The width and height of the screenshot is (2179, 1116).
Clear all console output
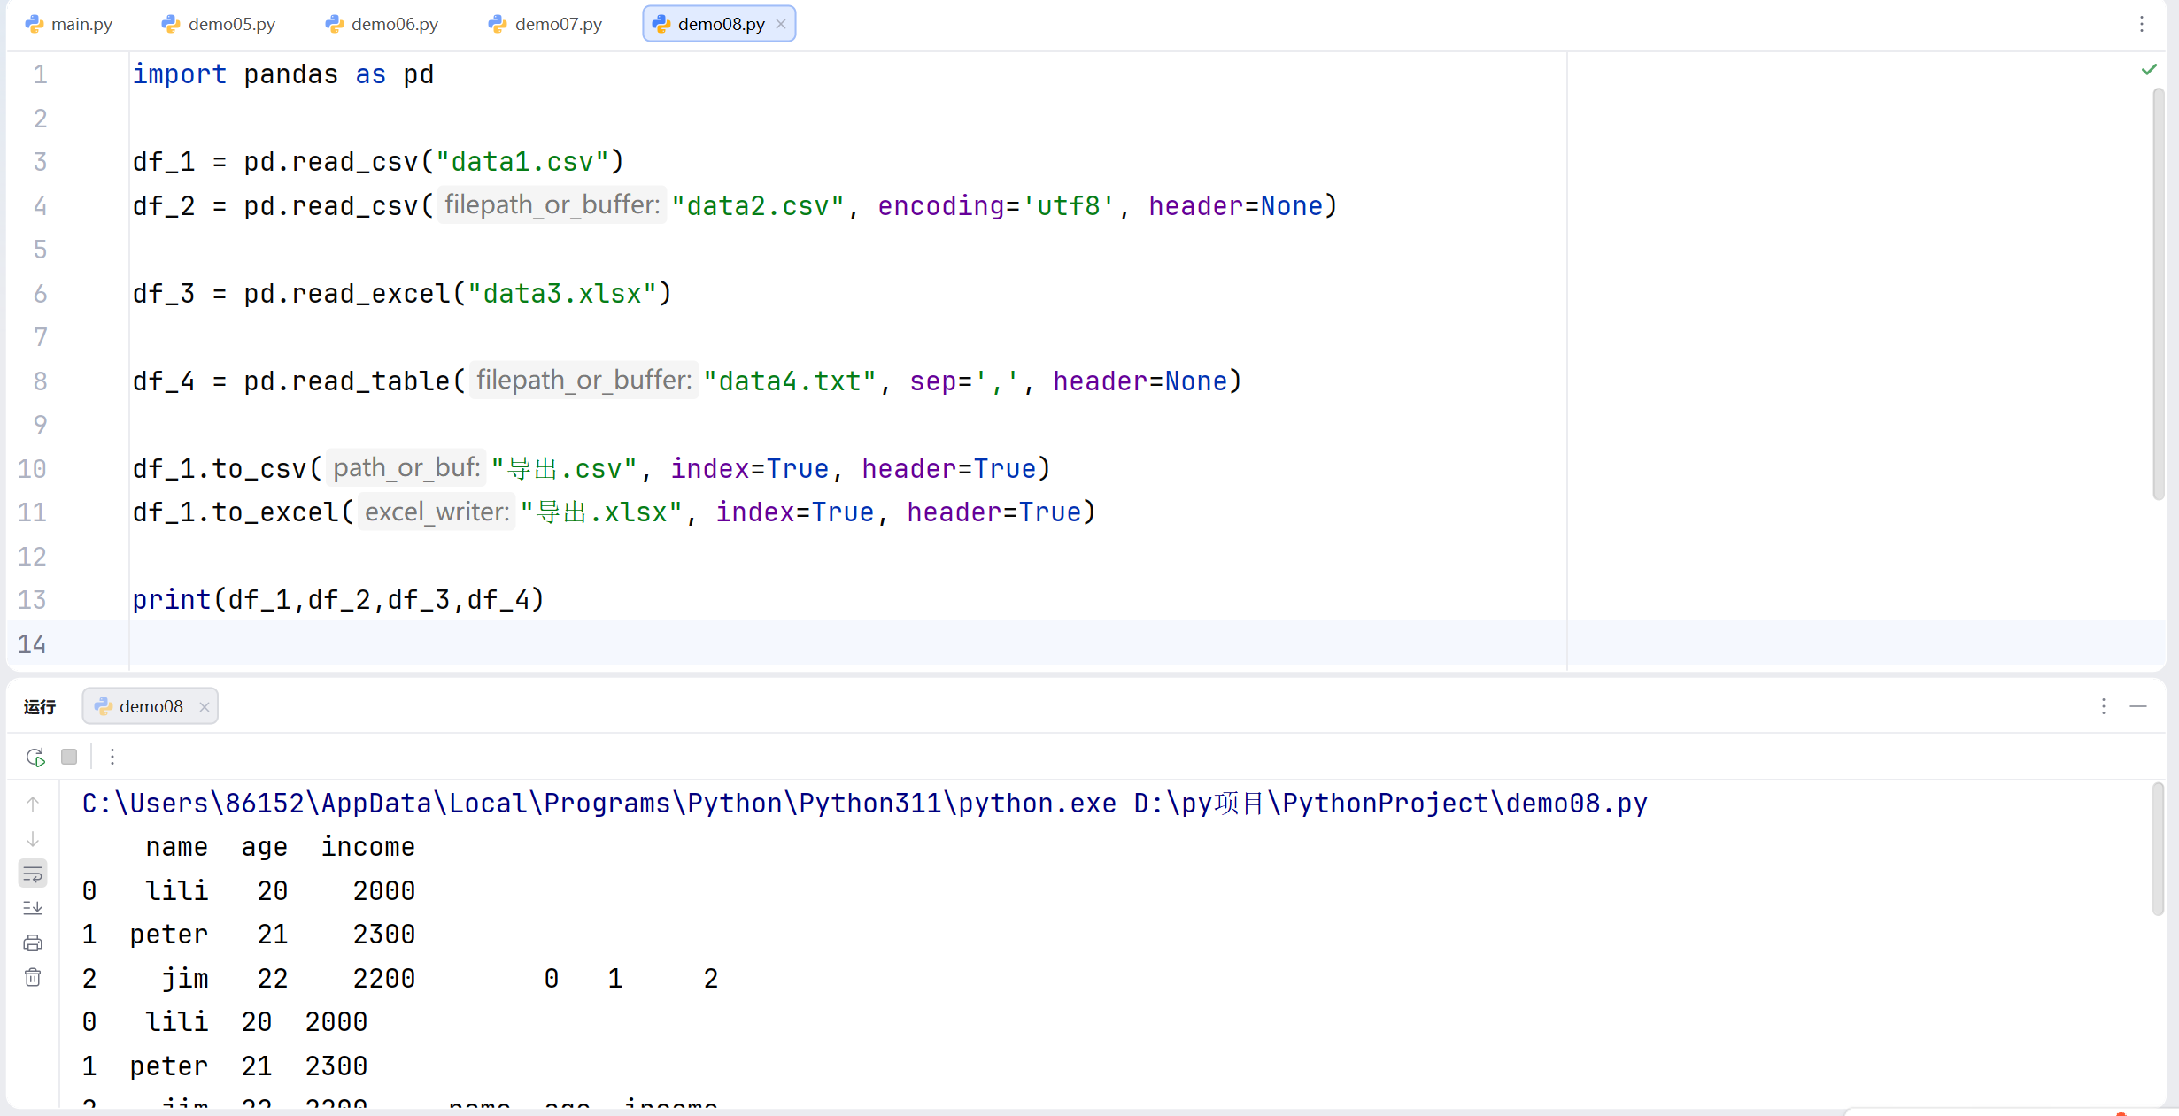pyautogui.click(x=33, y=977)
